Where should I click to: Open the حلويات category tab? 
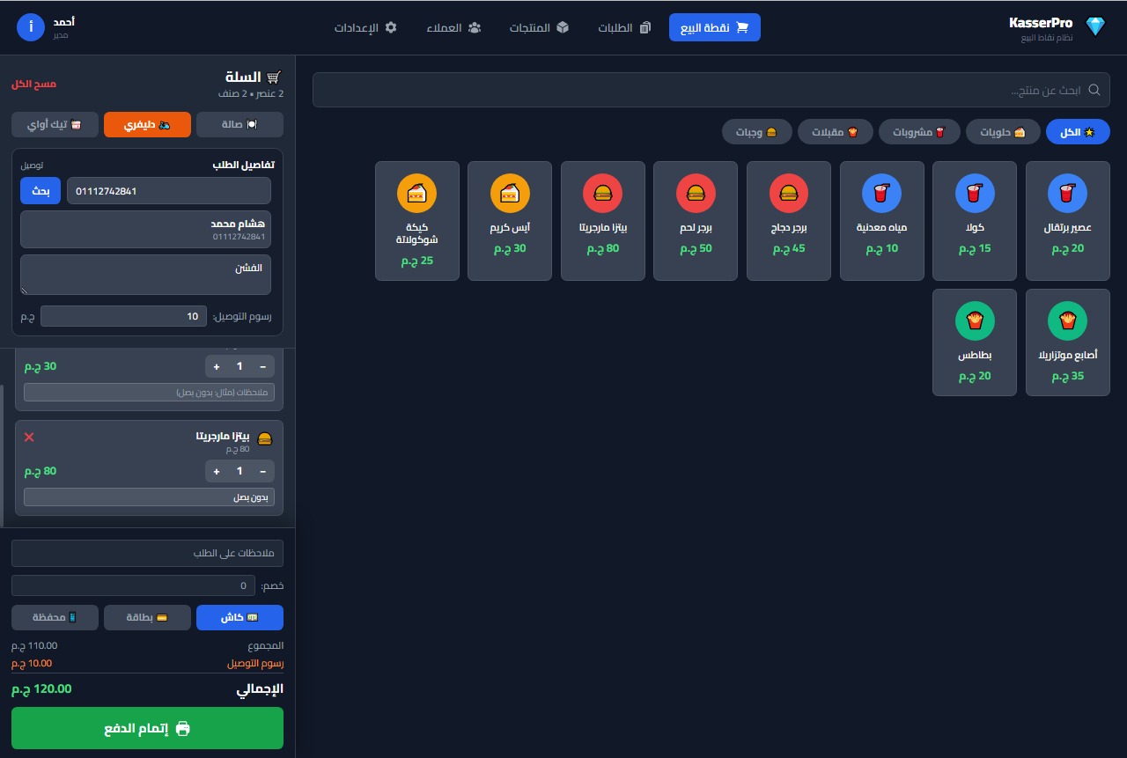click(x=1003, y=131)
